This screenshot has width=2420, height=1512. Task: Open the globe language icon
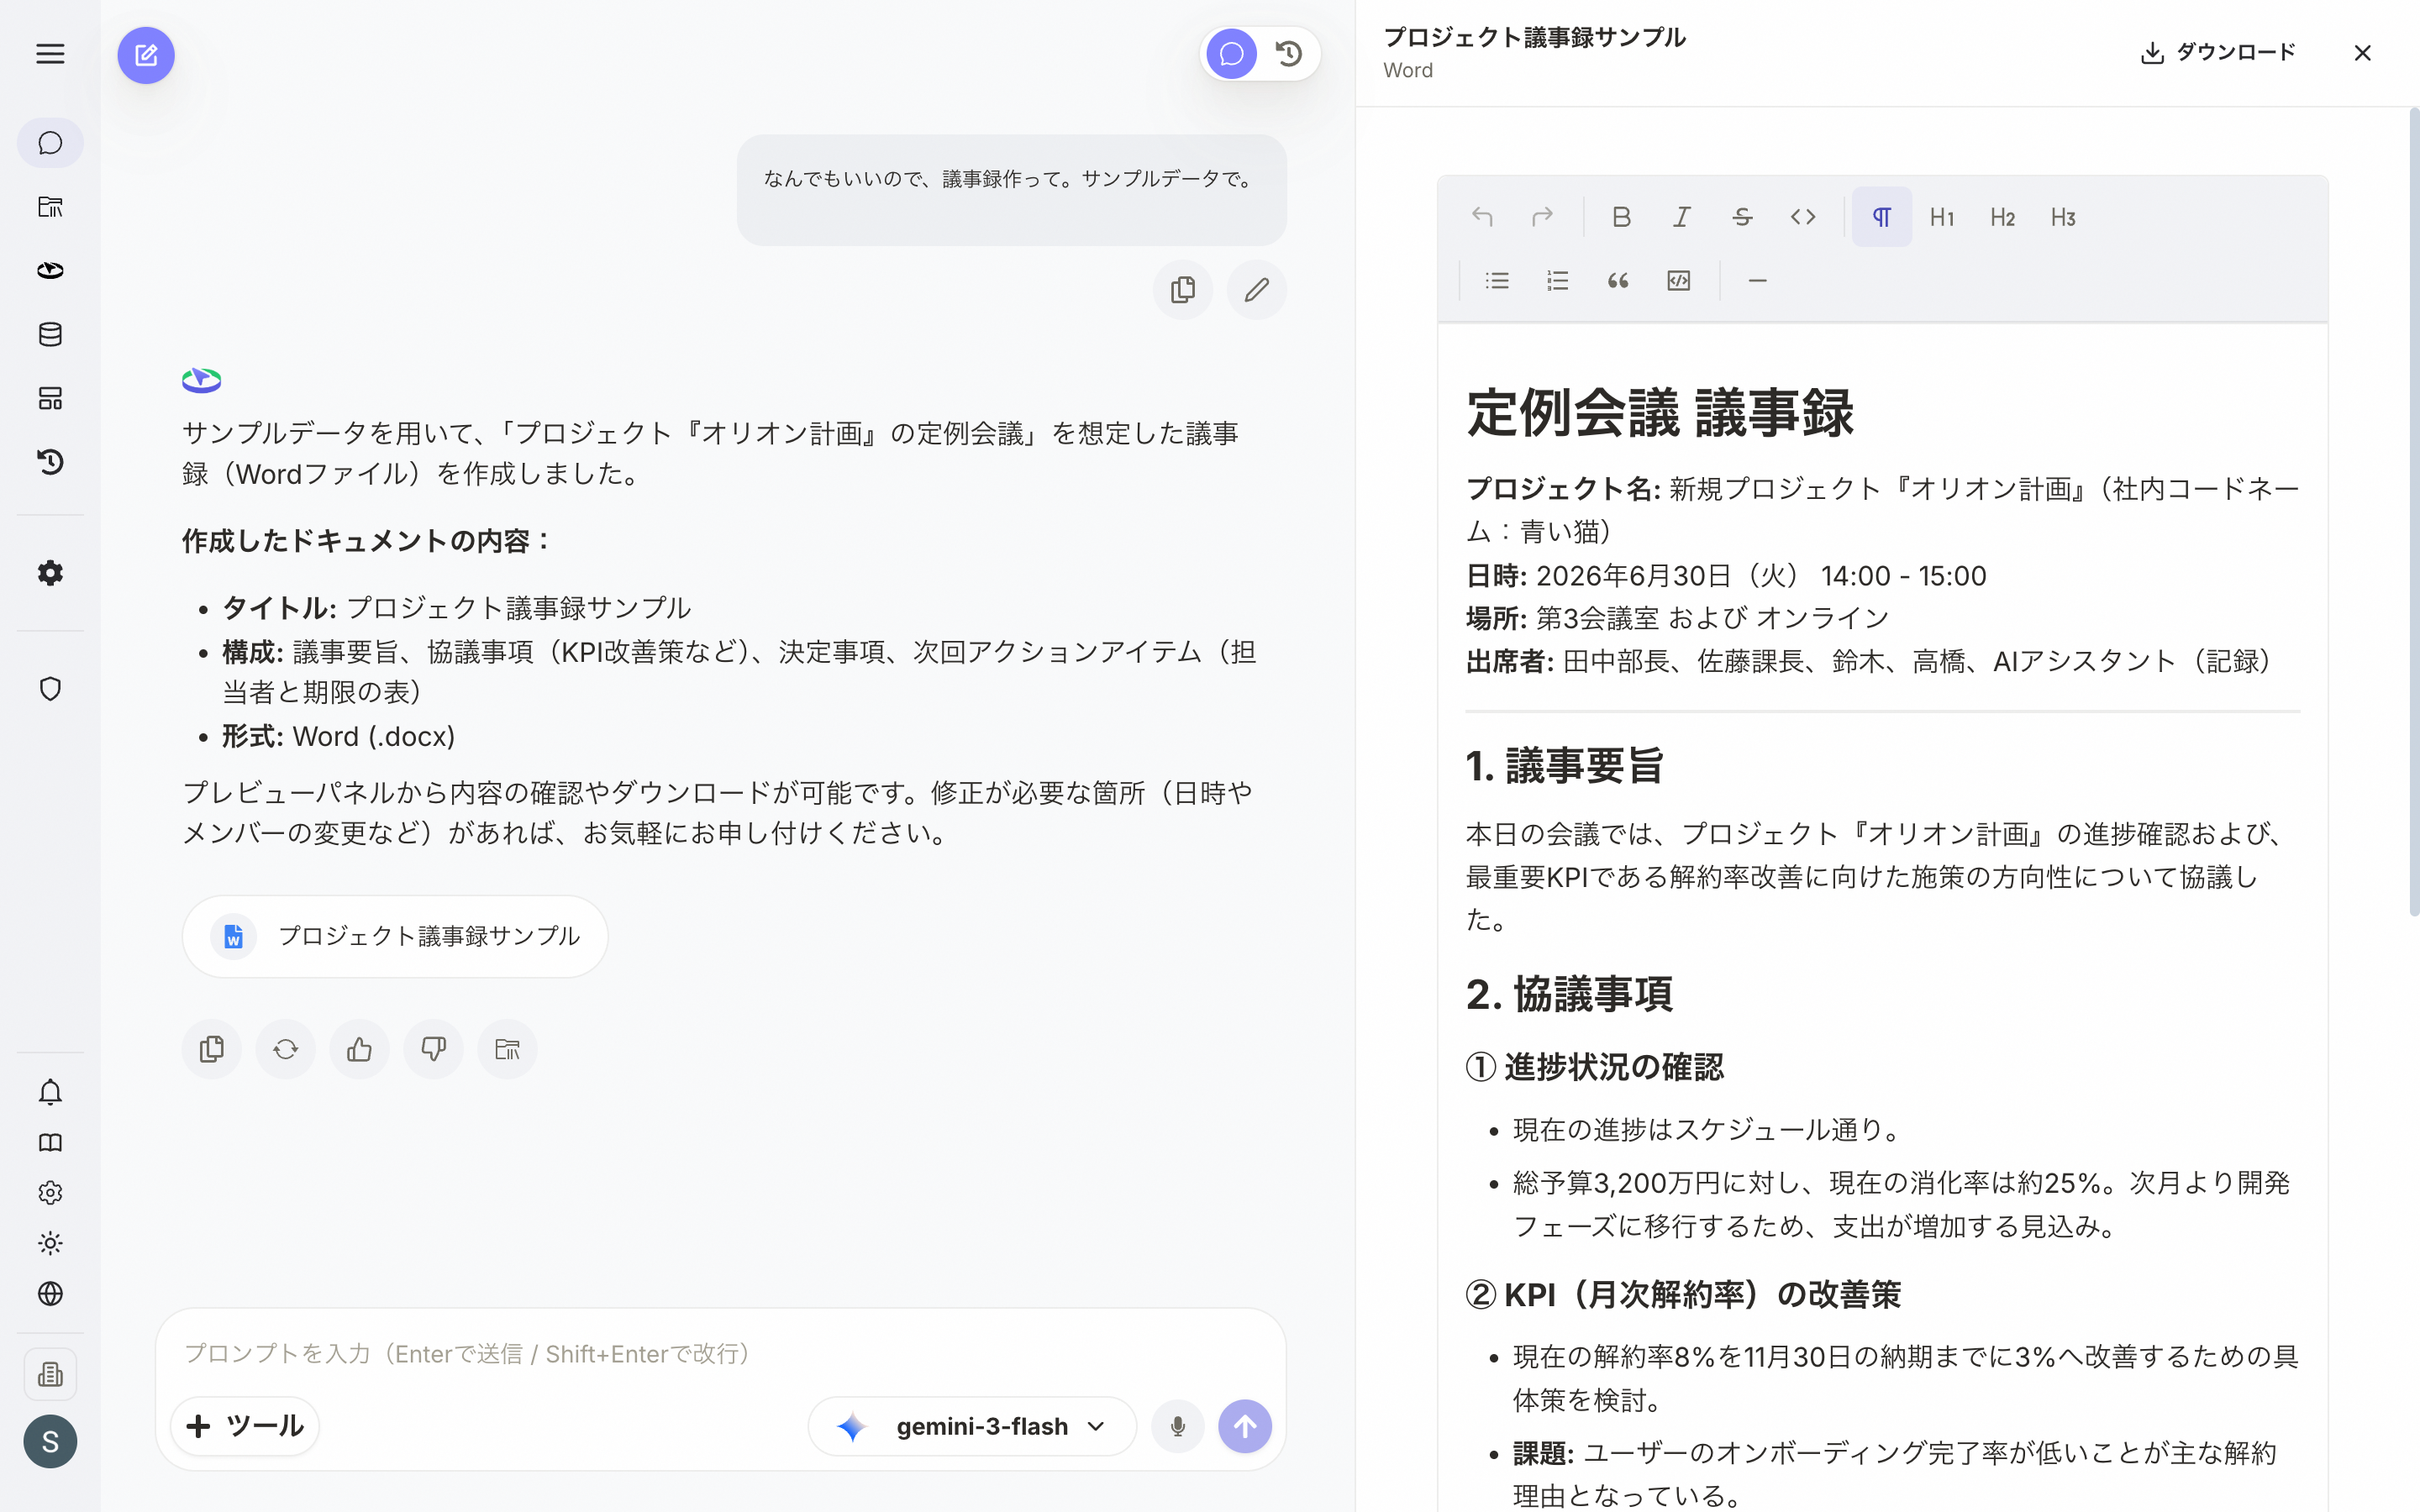click(x=50, y=1294)
